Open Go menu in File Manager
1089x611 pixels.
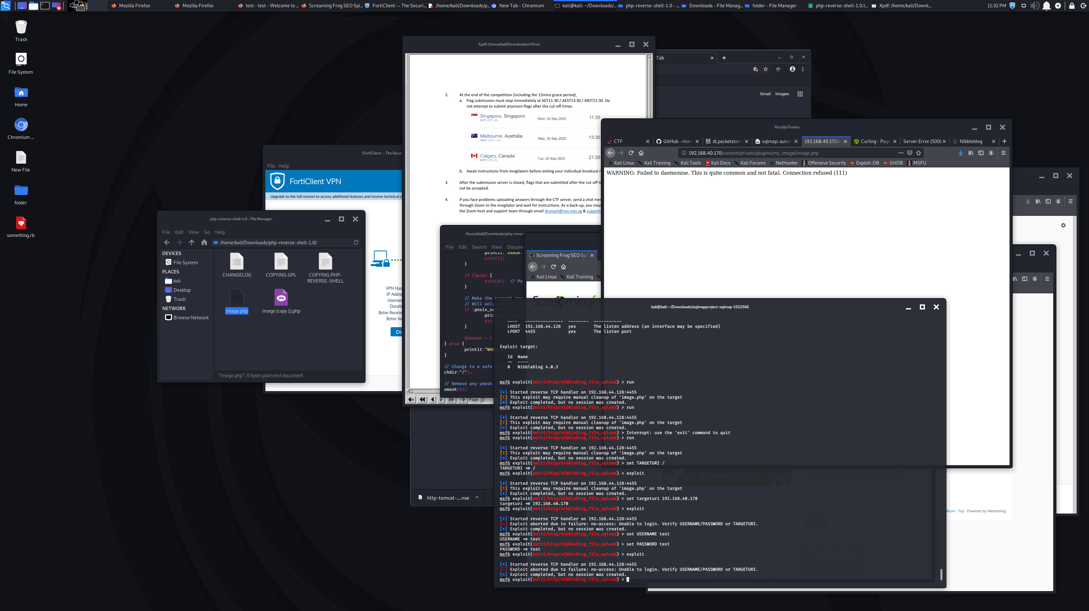pyautogui.click(x=207, y=232)
